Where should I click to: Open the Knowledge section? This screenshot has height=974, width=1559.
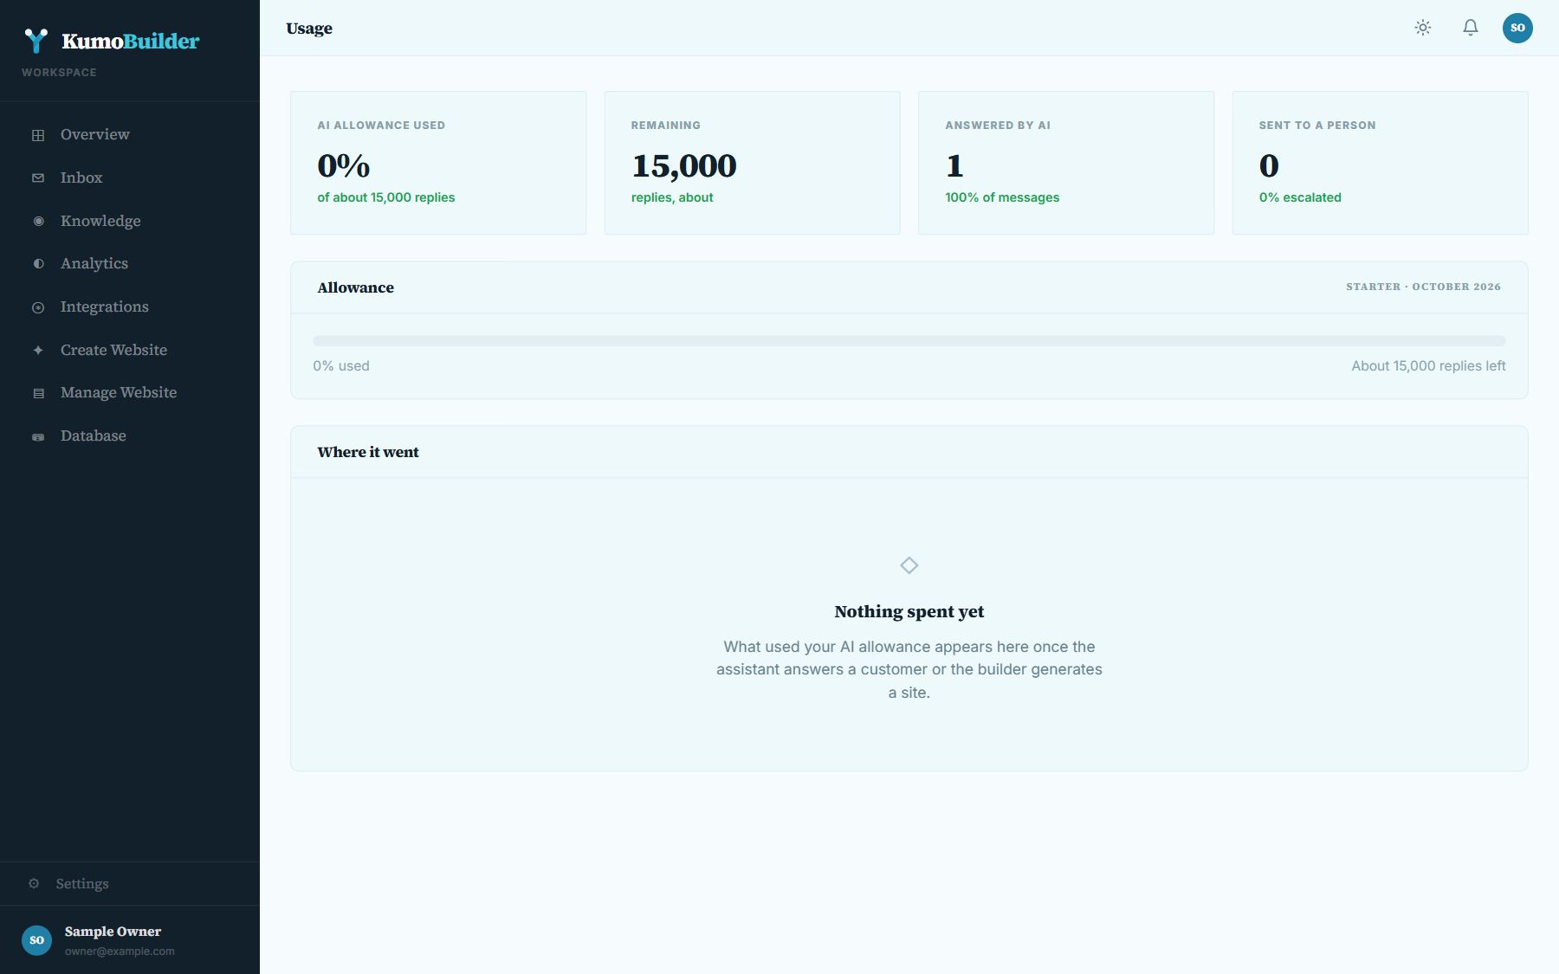(x=130, y=221)
